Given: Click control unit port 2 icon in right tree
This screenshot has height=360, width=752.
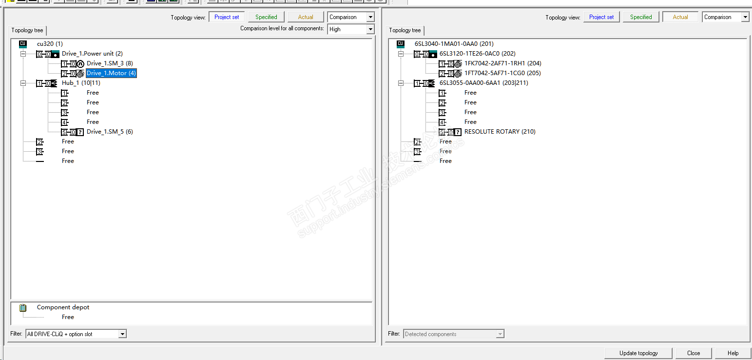Looking at the screenshot, I should tap(417, 141).
